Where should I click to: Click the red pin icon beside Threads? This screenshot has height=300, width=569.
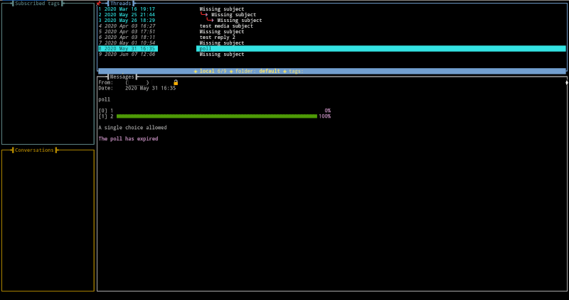pyautogui.click(x=98, y=4)
